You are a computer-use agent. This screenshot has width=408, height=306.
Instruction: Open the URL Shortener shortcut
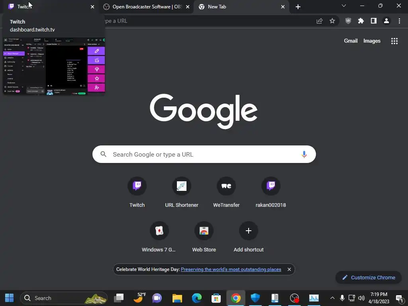point(182,192)
